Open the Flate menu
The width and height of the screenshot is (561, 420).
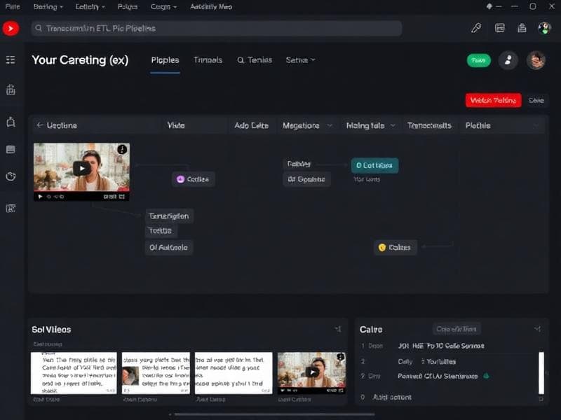13,6
